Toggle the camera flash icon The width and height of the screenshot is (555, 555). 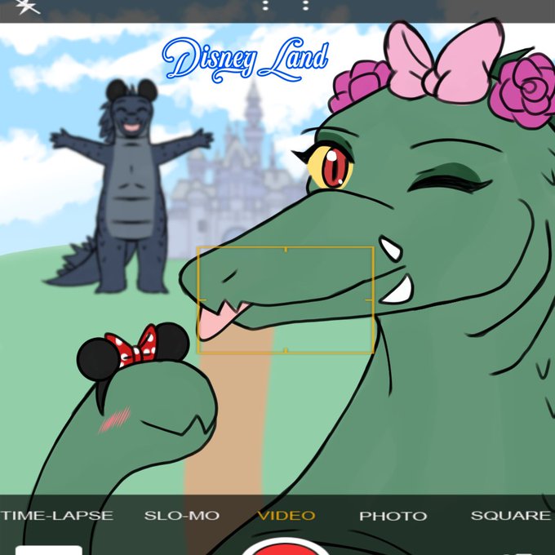(28, 6)
